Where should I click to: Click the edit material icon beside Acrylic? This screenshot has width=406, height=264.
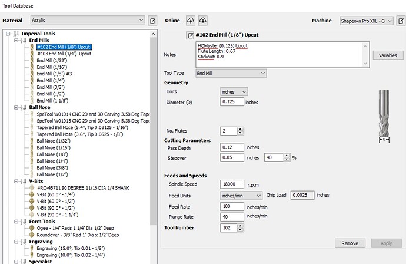[152, 21]
